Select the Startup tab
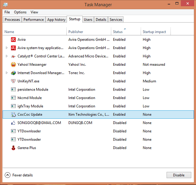Viewport: 196px width, 185px height. tap(74, 19)
